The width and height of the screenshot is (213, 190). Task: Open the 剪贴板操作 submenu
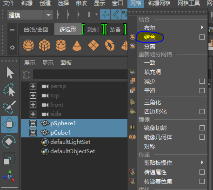click(x=173, y=163)
